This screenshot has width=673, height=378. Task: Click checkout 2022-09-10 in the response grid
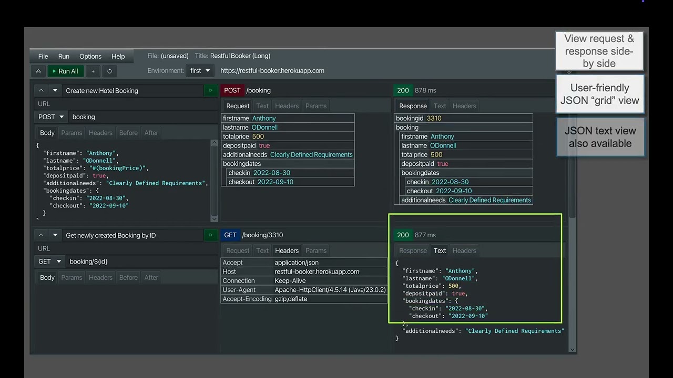coord(468,191)
